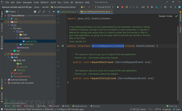Expand the TestServlet node
Image resolution: width=182 pixels, height=111 pixels.
(17, 44)
